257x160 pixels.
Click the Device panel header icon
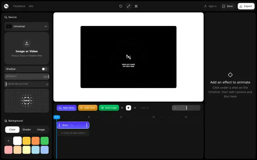6,17
